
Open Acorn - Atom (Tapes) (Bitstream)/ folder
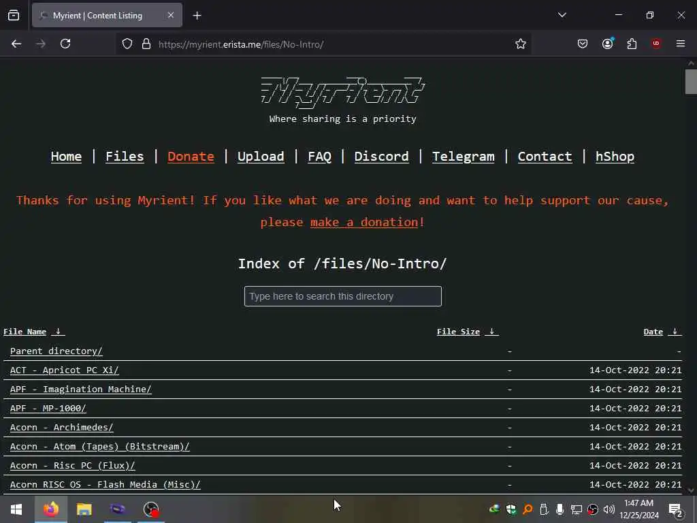[100, 447]
